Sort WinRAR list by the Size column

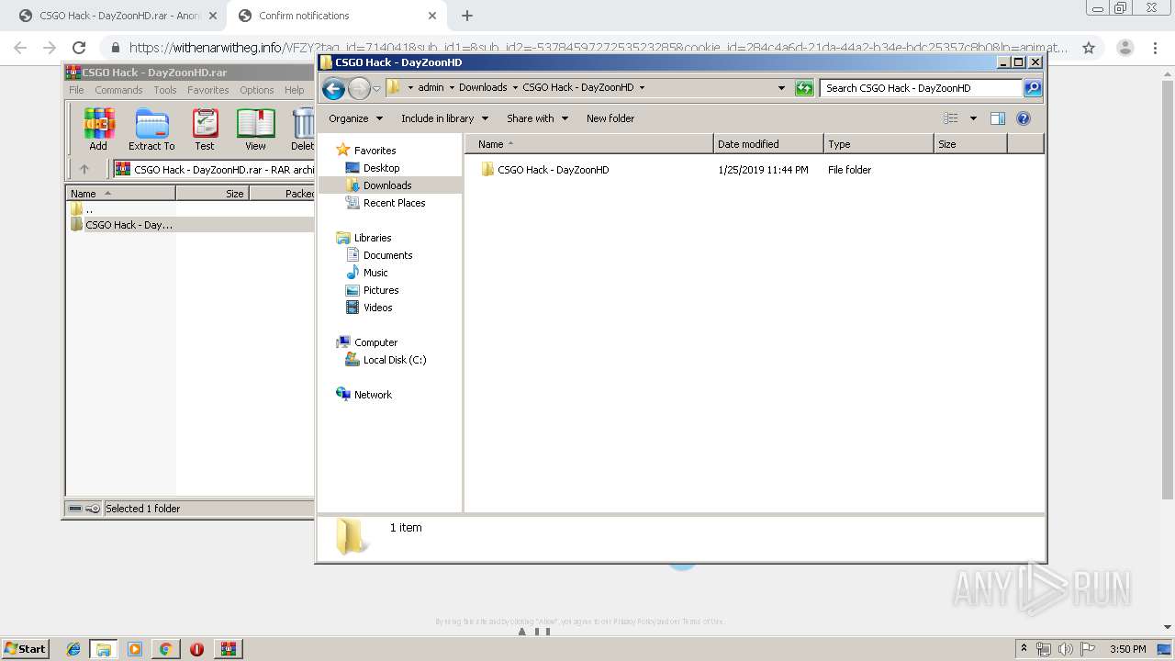click(x=212, y=194)
